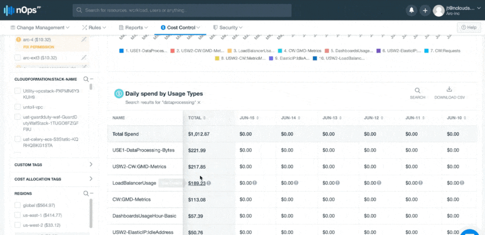The height and width of the screenshot is (235, 485).
Task: Check the untoil-vpc stack checkbox
Action: coord(17,107)
